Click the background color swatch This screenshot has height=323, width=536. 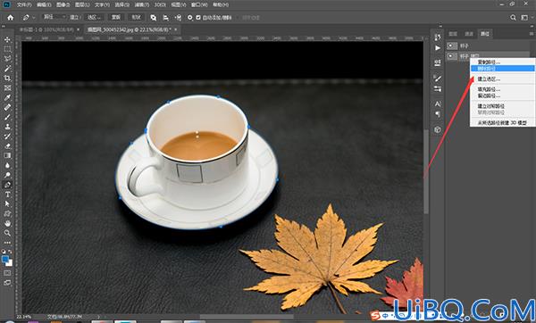tap(10, 263)
